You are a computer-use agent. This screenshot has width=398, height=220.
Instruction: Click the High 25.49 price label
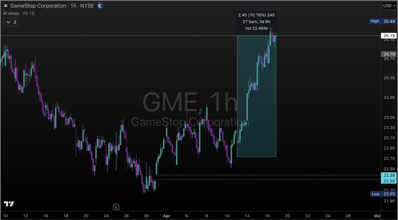click(382, 21)
